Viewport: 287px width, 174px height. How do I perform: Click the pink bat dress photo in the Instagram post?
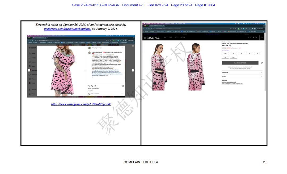tap(62, 70)
